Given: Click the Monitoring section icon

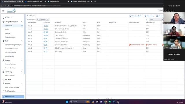Looking at the screenshot, I should click(x=3, y=72).
